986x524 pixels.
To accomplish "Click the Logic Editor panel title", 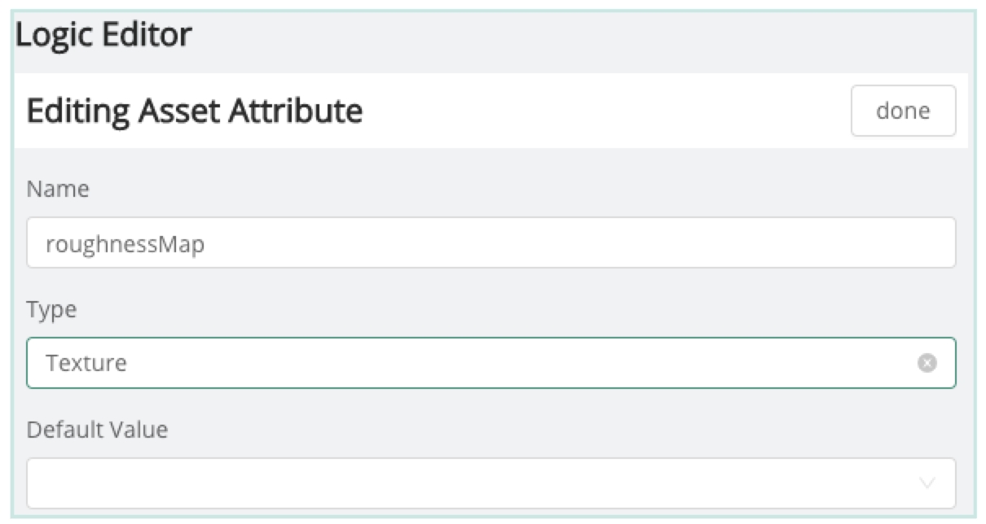I will pos(103,36).
